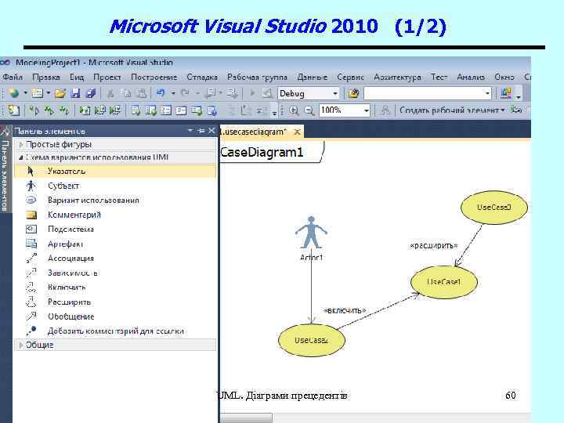This screenshot has height=423, width=564.
Task: Click the Paste icon in toolbar
Action: point(142,93)
